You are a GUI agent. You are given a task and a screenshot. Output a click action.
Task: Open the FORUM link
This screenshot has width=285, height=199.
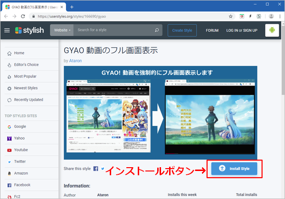click(212, 30)
